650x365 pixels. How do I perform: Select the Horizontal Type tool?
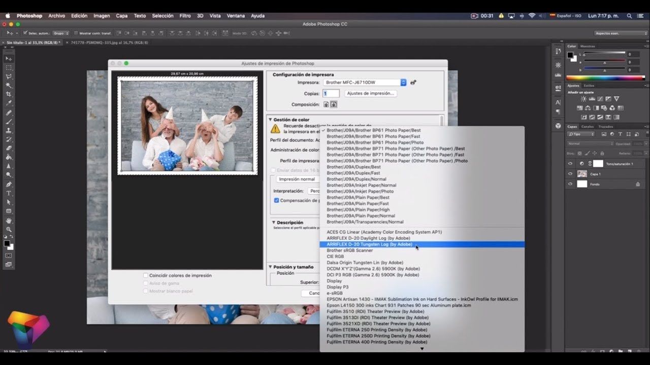point(9,194)
